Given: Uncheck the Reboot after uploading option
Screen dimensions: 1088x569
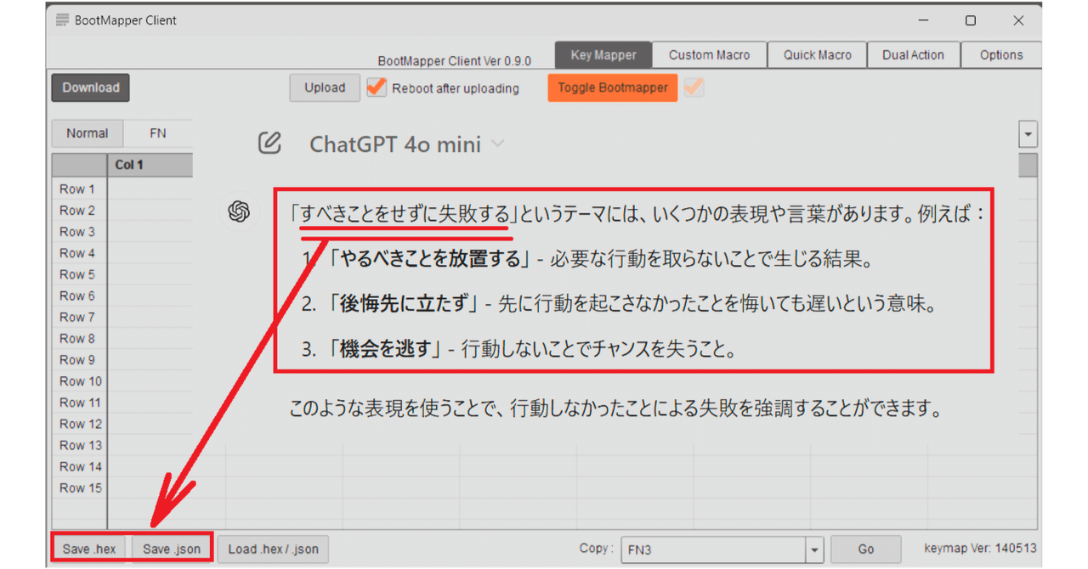Looking at the screenshot, I should point(377,87).
